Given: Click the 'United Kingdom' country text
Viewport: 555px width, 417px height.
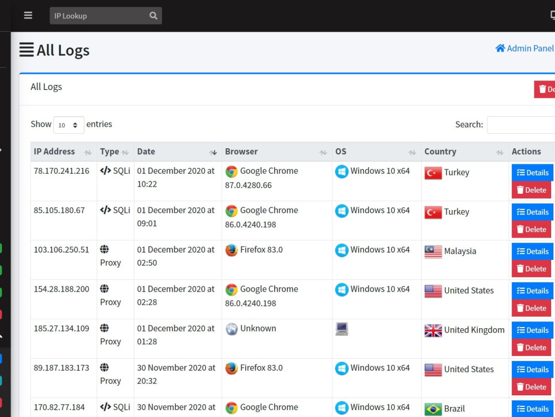Looking at the screenshot, I should (474, 330).
